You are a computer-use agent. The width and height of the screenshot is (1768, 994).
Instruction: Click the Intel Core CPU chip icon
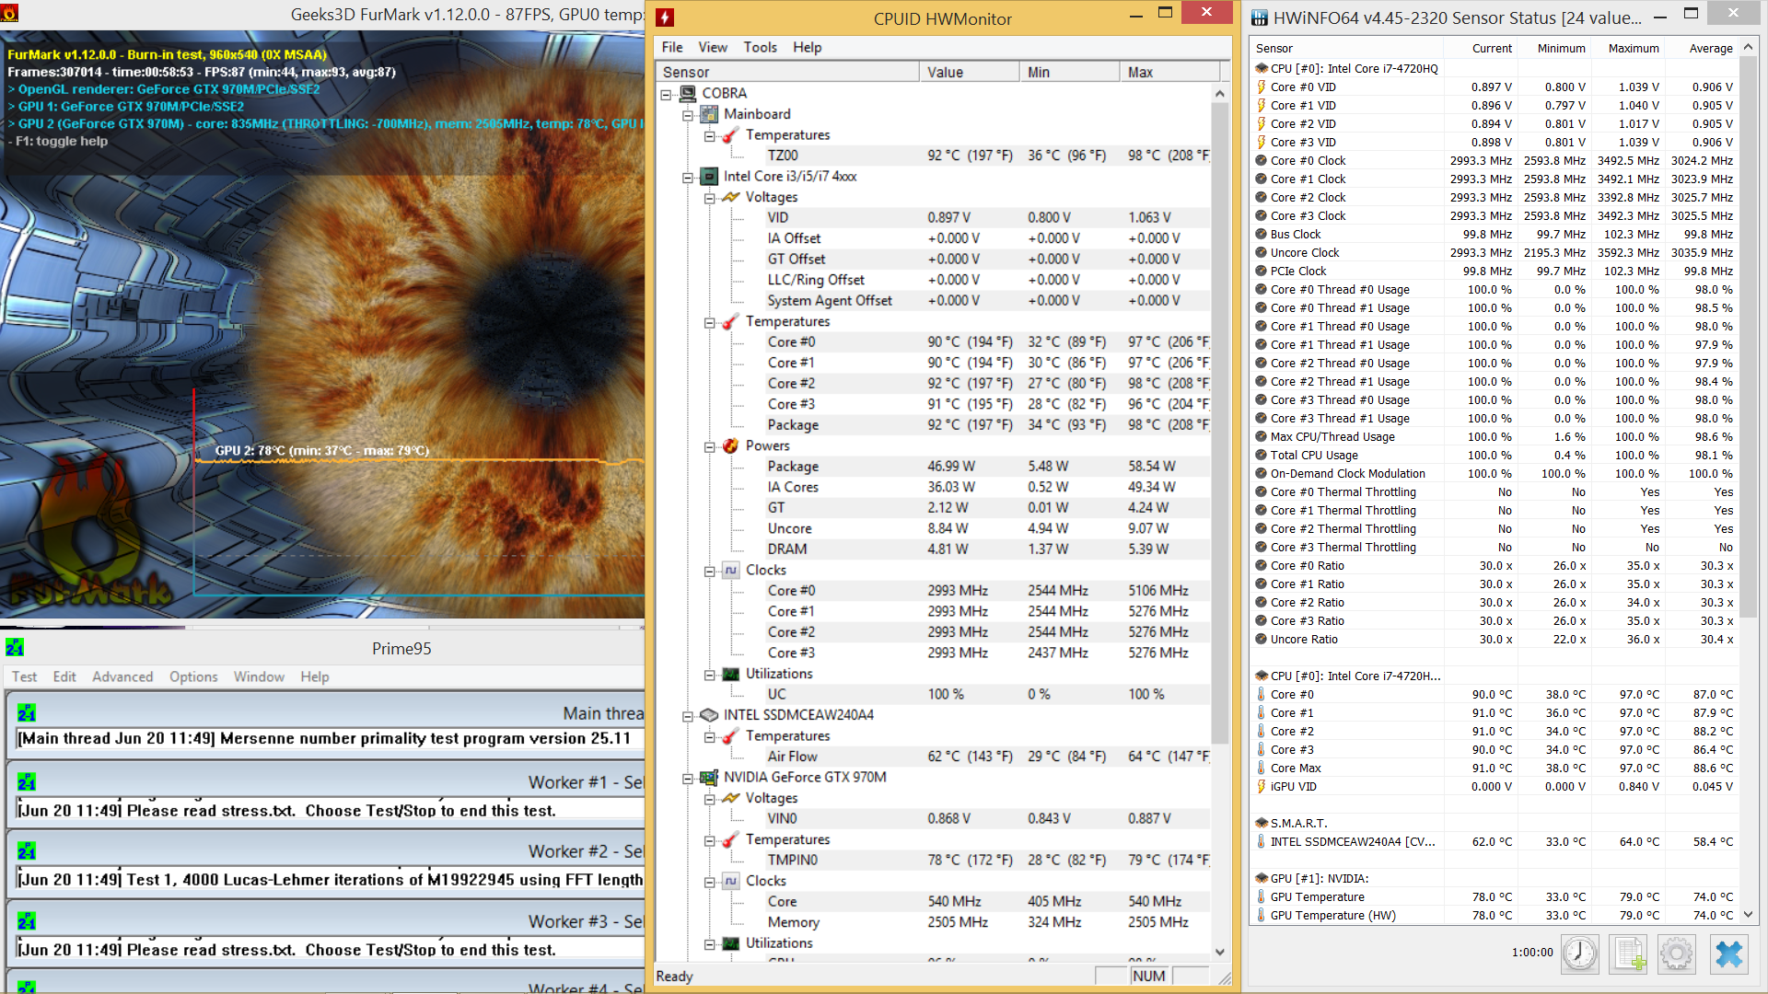pyautogui.click(x=709, y=176)
